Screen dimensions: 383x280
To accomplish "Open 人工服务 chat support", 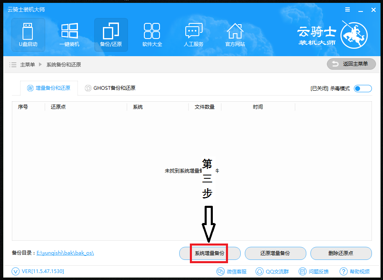I will coord(194,35).
